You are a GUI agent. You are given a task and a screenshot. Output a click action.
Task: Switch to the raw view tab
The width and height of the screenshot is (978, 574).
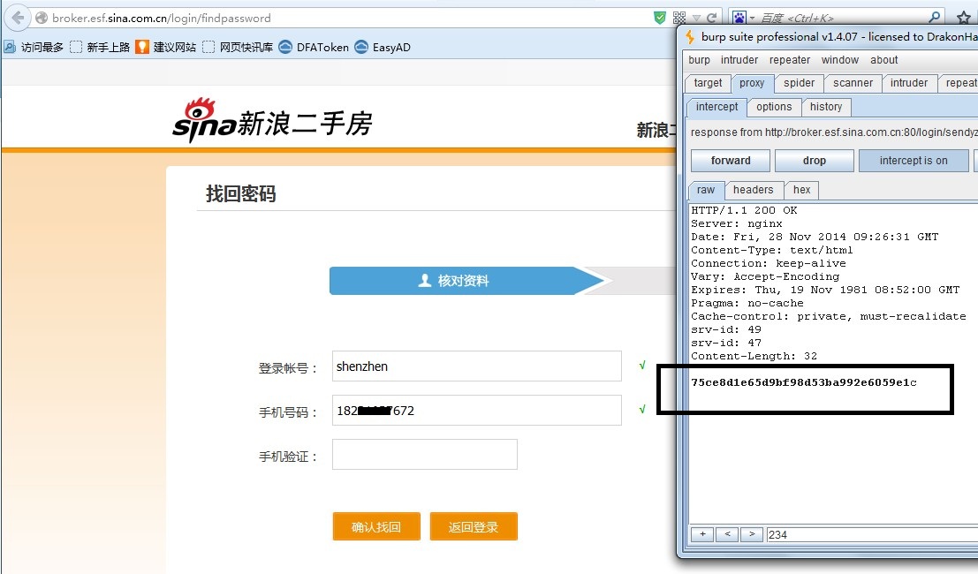(x=706, y=190)
